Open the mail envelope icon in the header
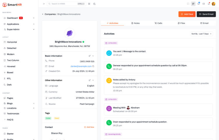The height and width of the screenshot is (140, 219). 204,4
